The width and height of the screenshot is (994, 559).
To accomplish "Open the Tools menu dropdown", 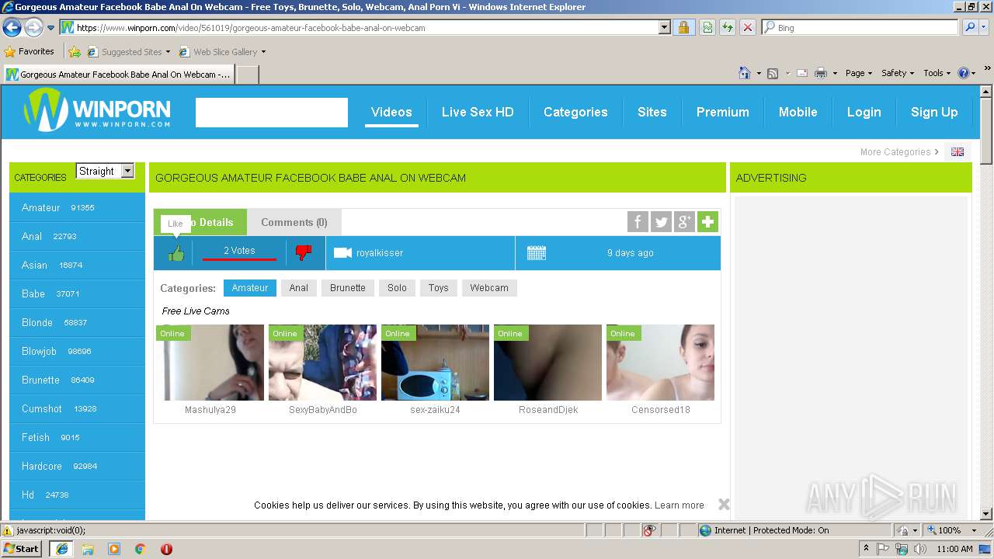I will click(937, 73).
